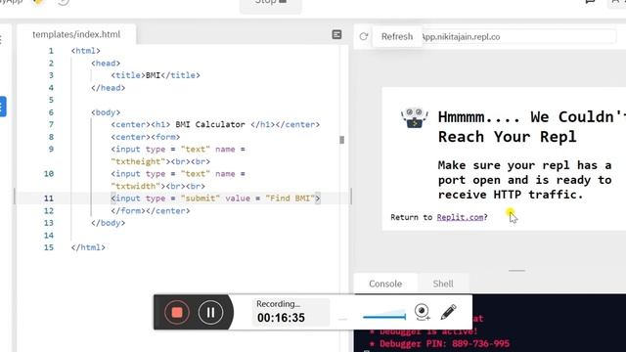Click the "Find BMI" string in line 11
Image resolution: width=626 pixels, height=352 pixels.
coord(290,198)
